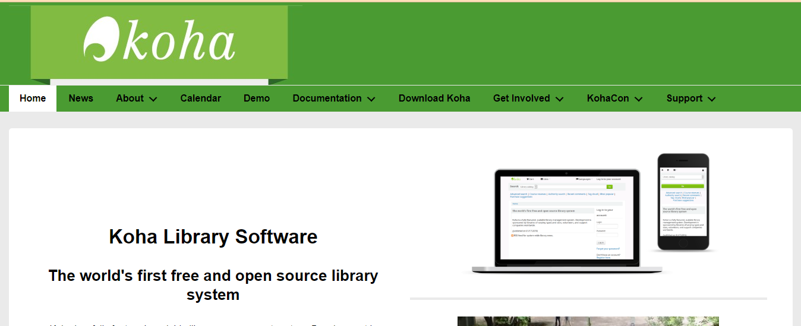Visit the Demo page
This screenshot has width=801, height=326.
click(x=257, y=99)
